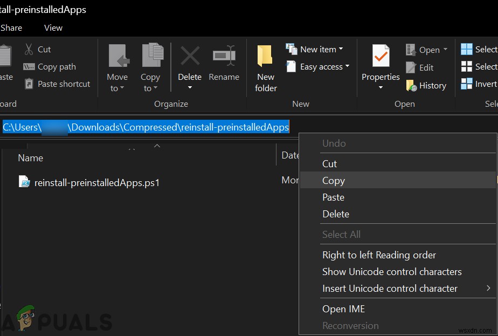Click the History folder-clock icon
The image size is (498, 336).
pos(411,85)
